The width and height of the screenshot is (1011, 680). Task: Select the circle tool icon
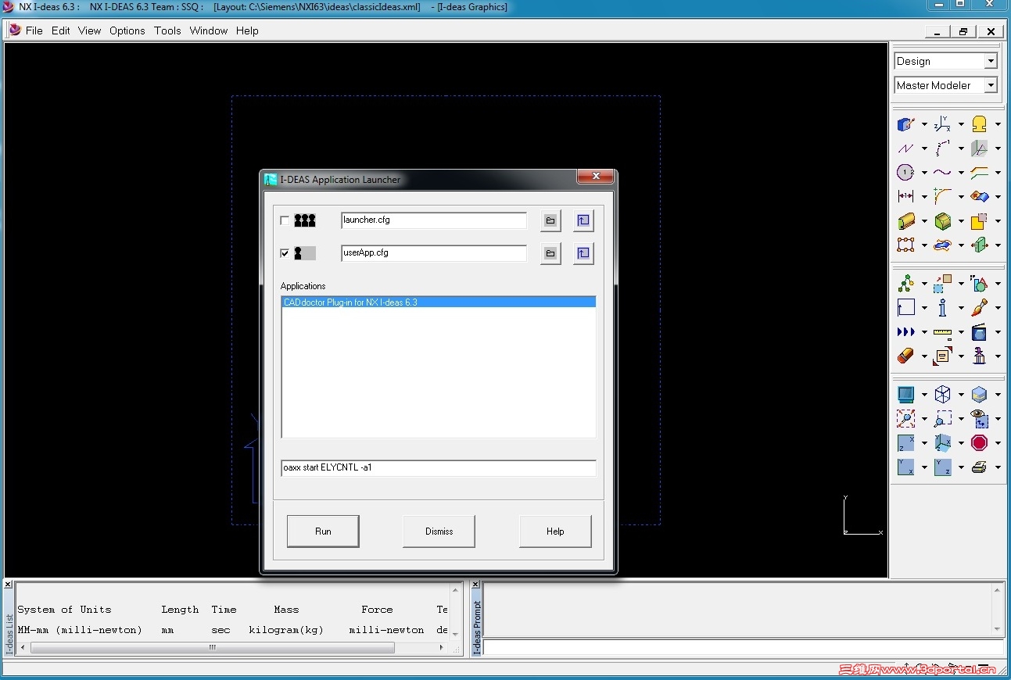[905, 173]
